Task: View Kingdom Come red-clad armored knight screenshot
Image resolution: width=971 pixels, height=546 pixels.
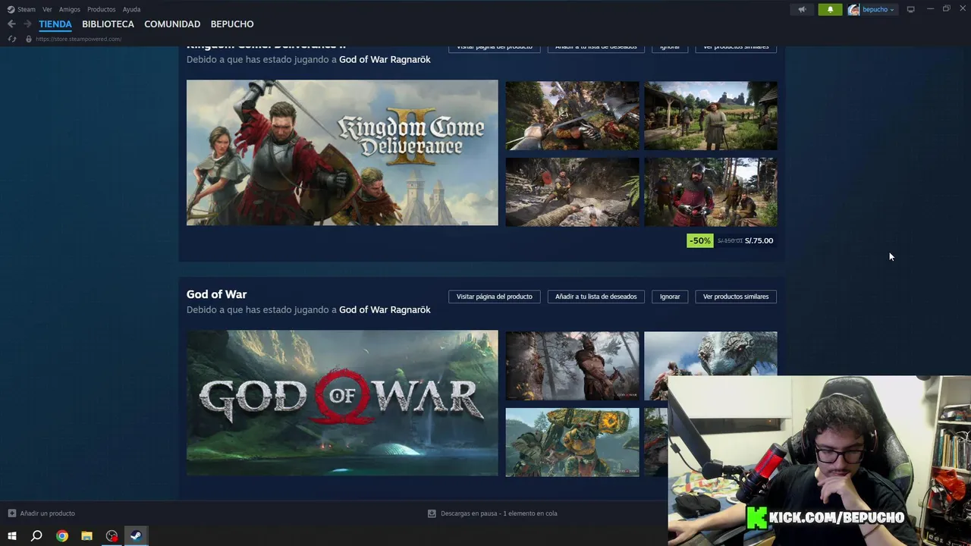Action: pos(710,192)
